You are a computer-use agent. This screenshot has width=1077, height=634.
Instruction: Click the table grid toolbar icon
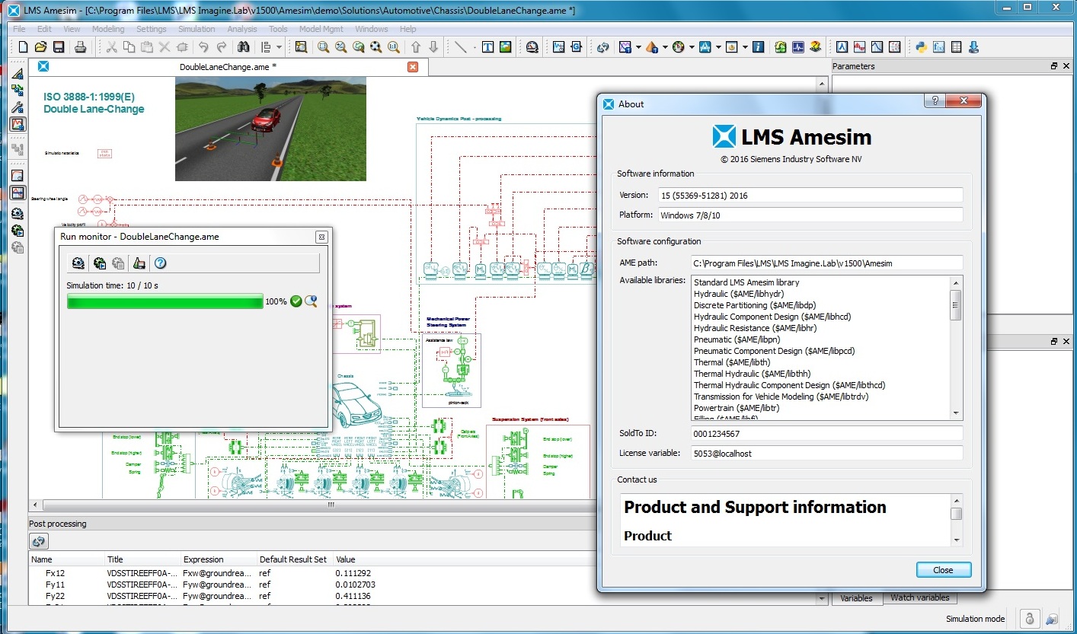pos(957,47)
